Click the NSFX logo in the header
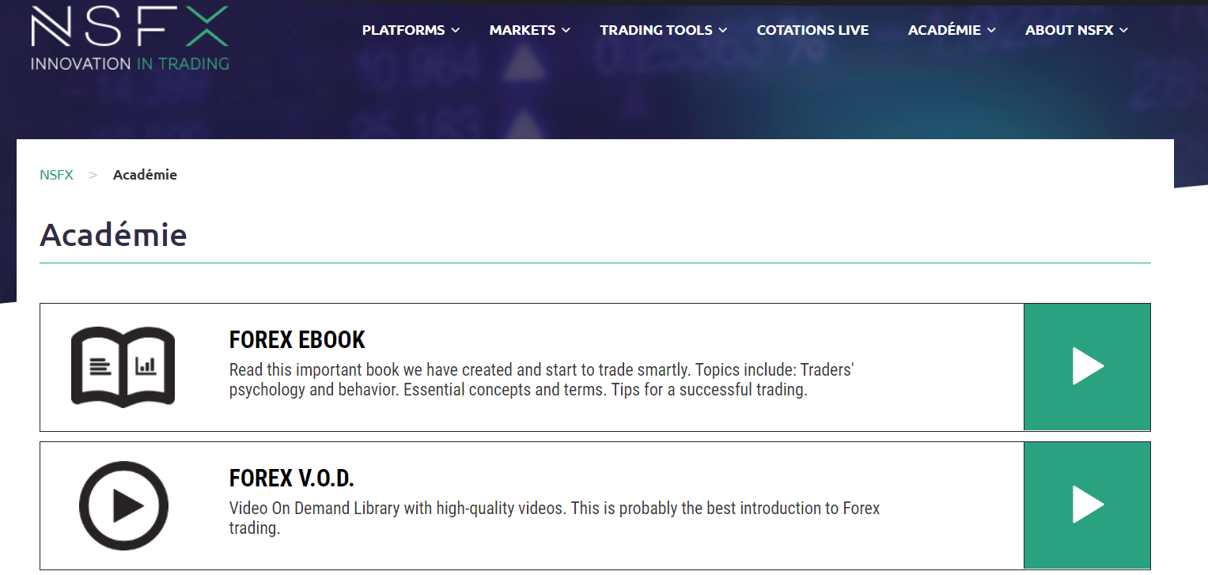The image size is (1208, 575). click(130, 37)
